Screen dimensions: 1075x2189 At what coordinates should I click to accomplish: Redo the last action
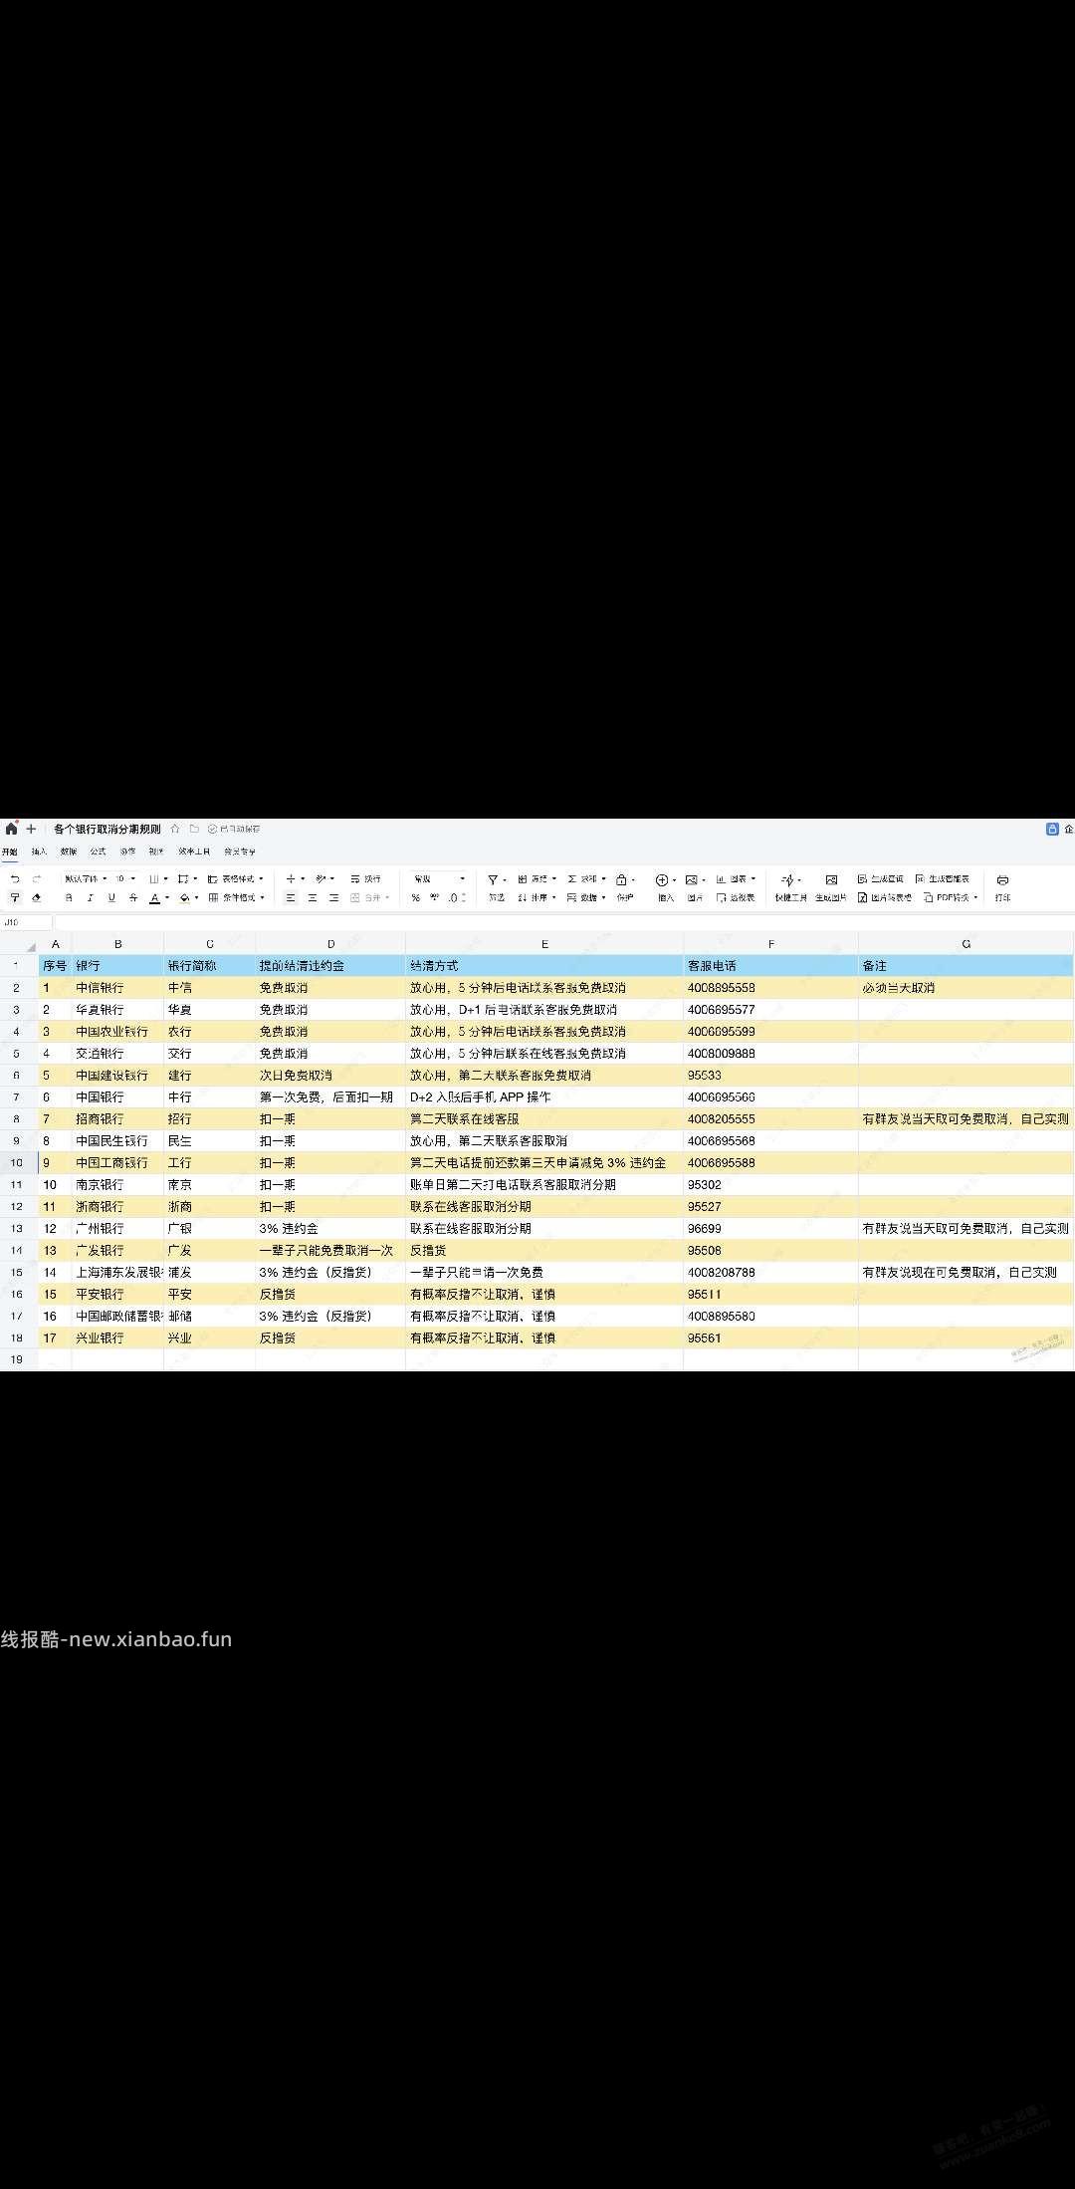coord(37,879)
